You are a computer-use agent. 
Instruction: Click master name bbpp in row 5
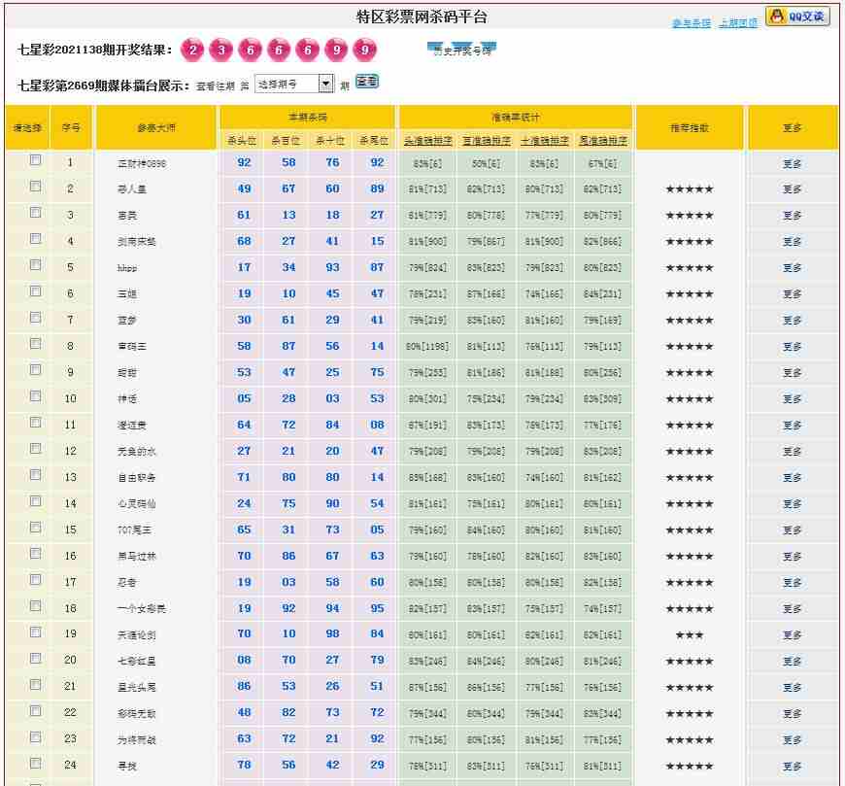pos(127,268)
